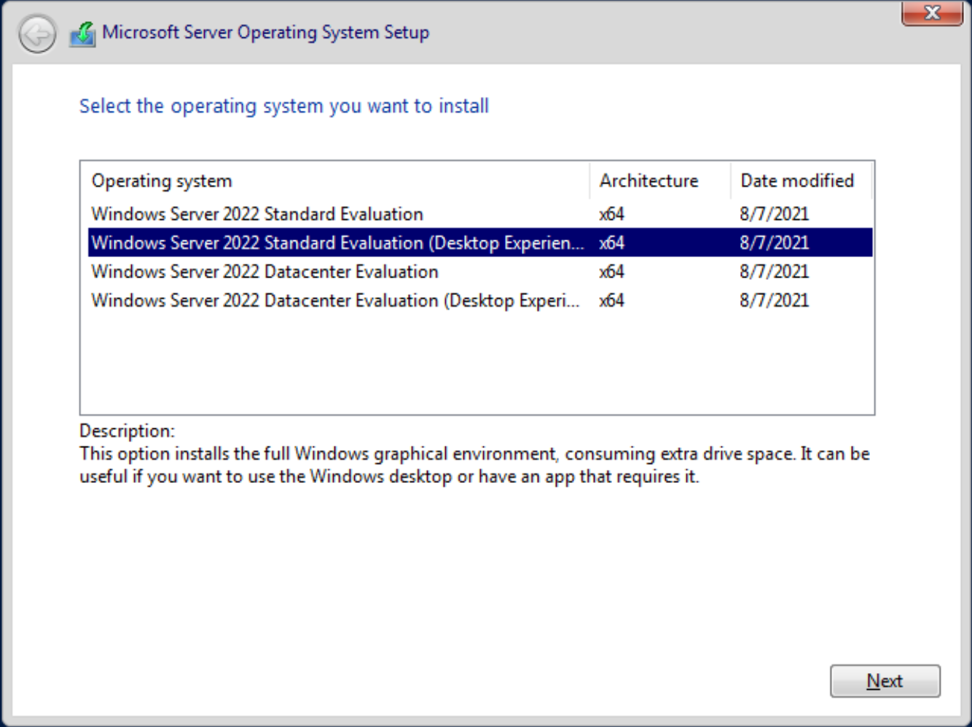972x727 pixels.
Task: Click the Date modified column header
Action: pos(796,181)
